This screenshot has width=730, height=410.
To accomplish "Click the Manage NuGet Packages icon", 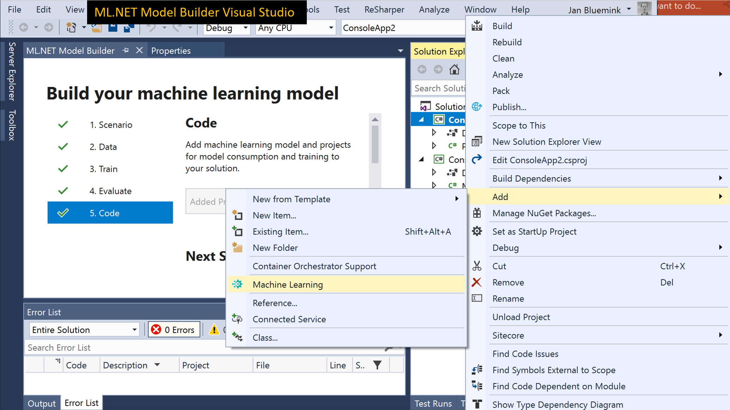I will click(477, 213).
